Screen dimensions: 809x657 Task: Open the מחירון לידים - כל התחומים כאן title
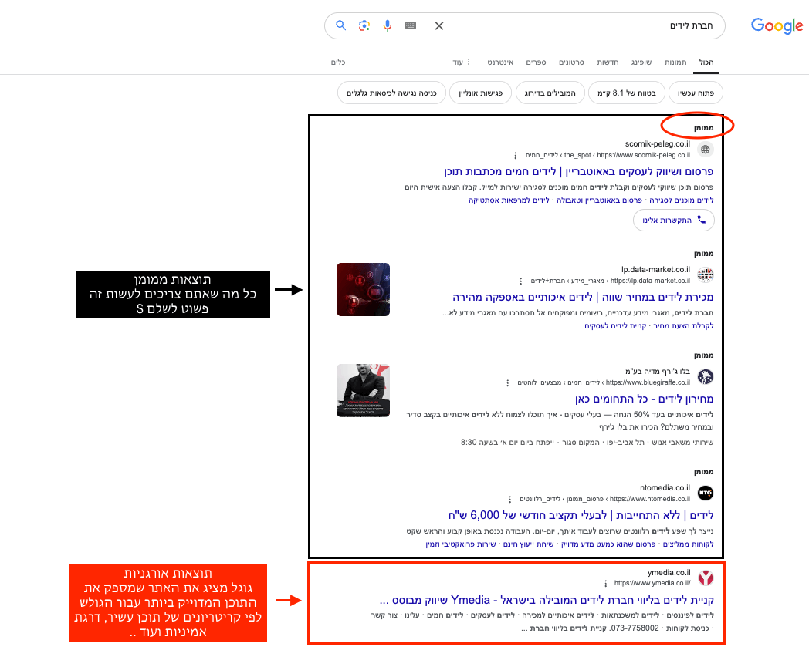click(x=644, y=399)
